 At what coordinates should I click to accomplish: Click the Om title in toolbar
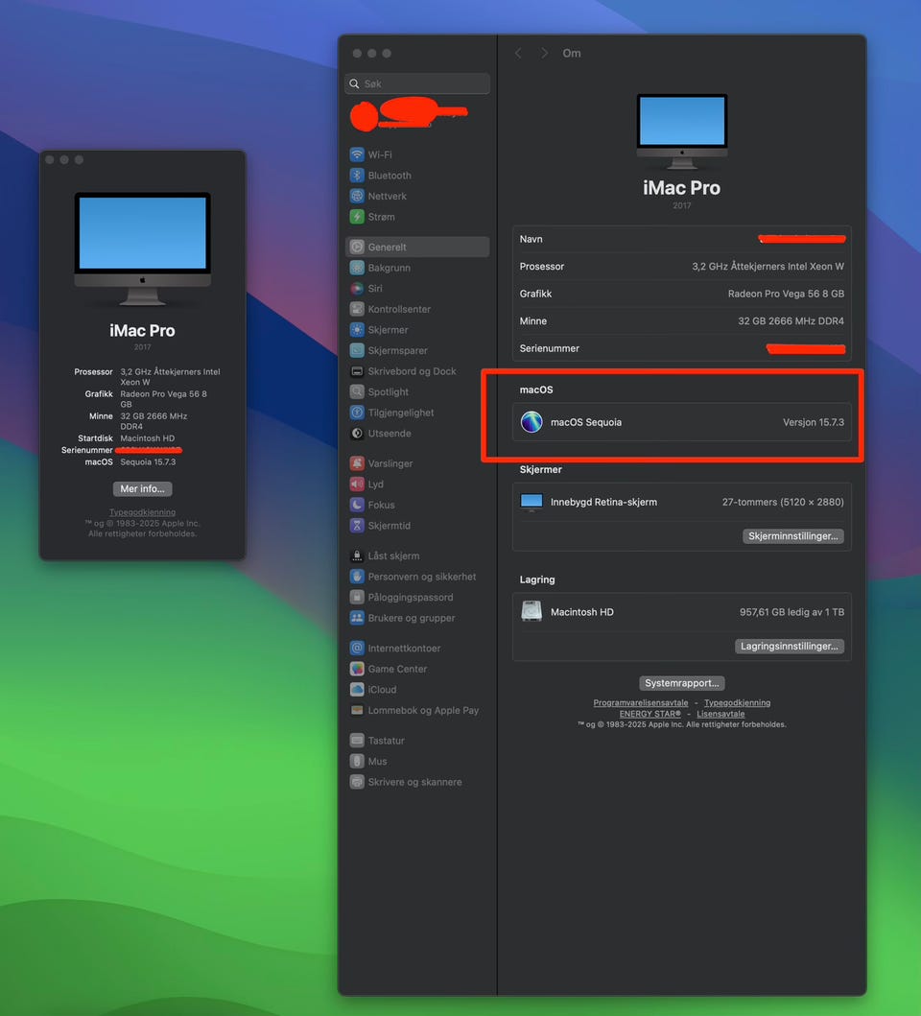(572, 53)
